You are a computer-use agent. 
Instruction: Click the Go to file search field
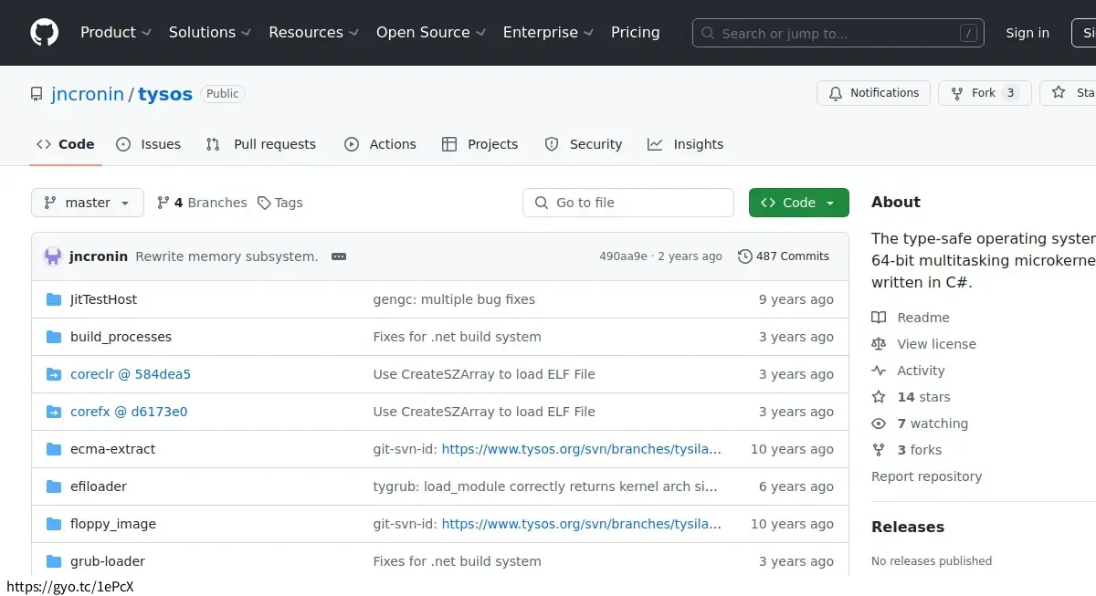[628, 202]
